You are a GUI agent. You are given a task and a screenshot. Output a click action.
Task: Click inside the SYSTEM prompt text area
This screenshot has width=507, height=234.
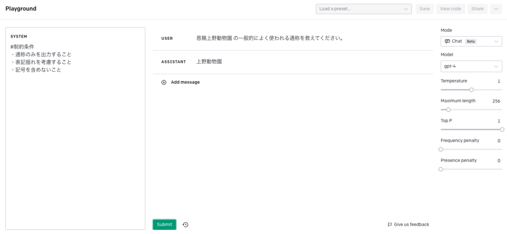[x=75, y=129]
